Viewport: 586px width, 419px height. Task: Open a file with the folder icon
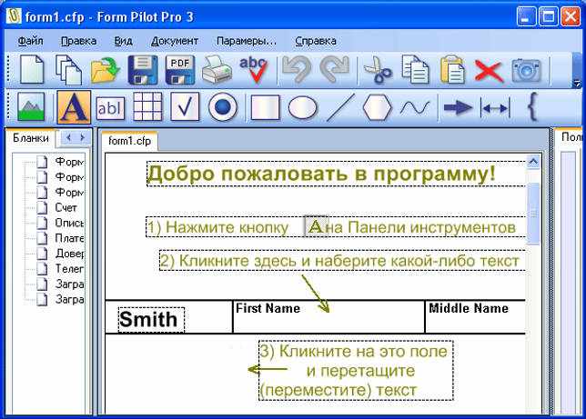106,70
